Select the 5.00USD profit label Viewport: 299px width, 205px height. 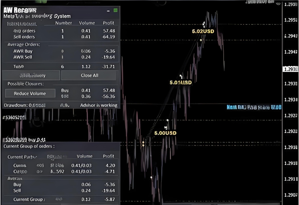[165, 133]
